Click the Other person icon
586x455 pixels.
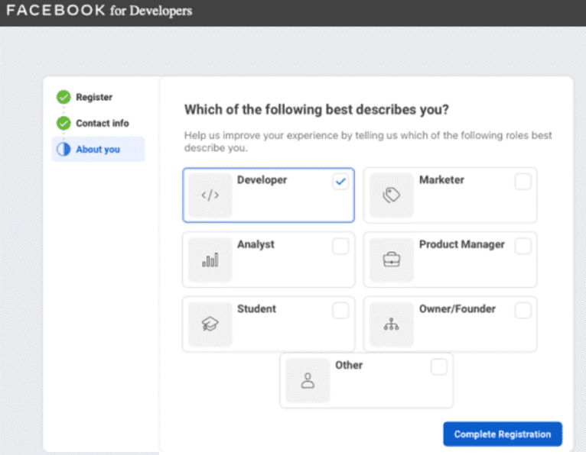[x=308, y=380]
